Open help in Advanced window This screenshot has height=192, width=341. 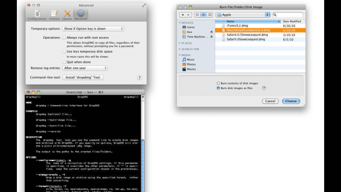(140, 78)
